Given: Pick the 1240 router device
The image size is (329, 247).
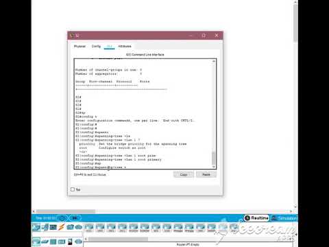Looking at the screenshot, I should (x=167, y=228).
